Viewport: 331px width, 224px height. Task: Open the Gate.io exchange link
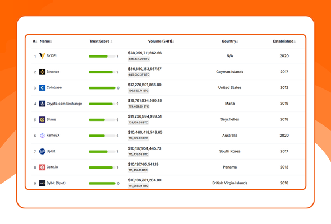[52, 167]
